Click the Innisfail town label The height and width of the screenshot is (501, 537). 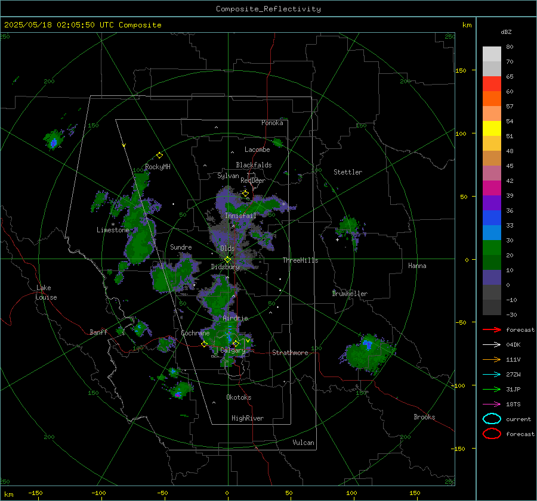point(240,216)
